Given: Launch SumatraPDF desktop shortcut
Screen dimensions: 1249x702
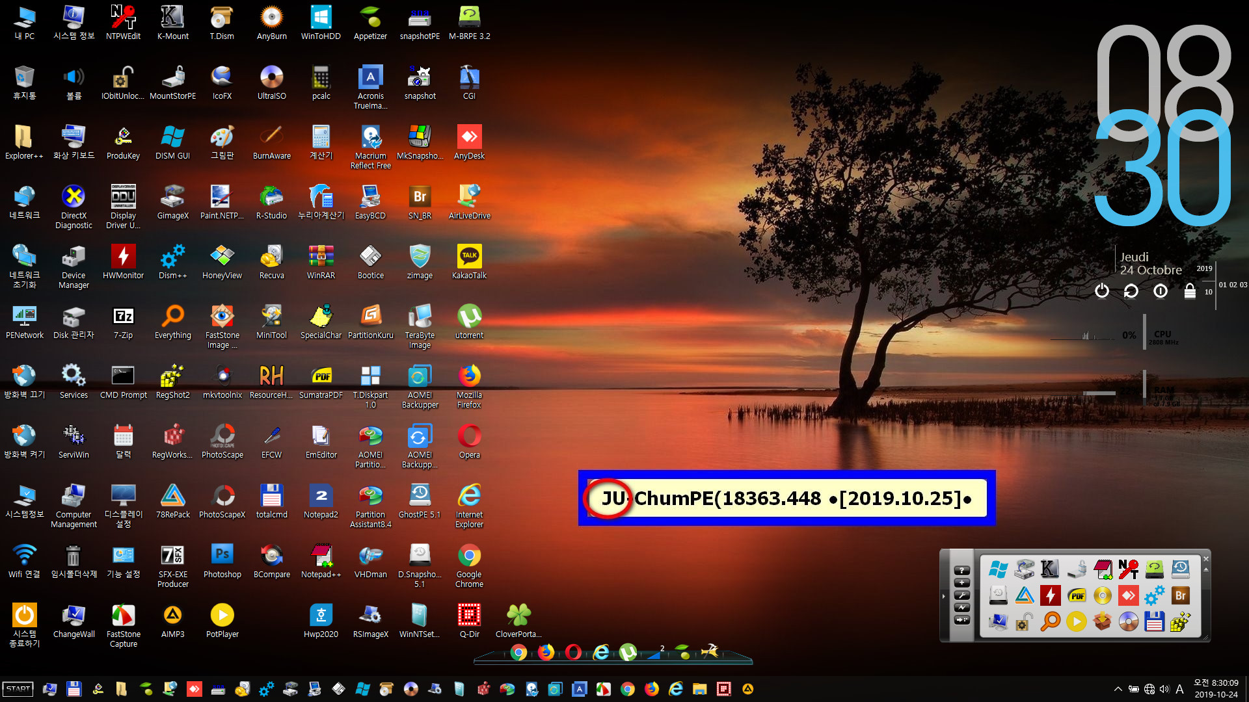Looking at the screenshot, I should 321,382.
